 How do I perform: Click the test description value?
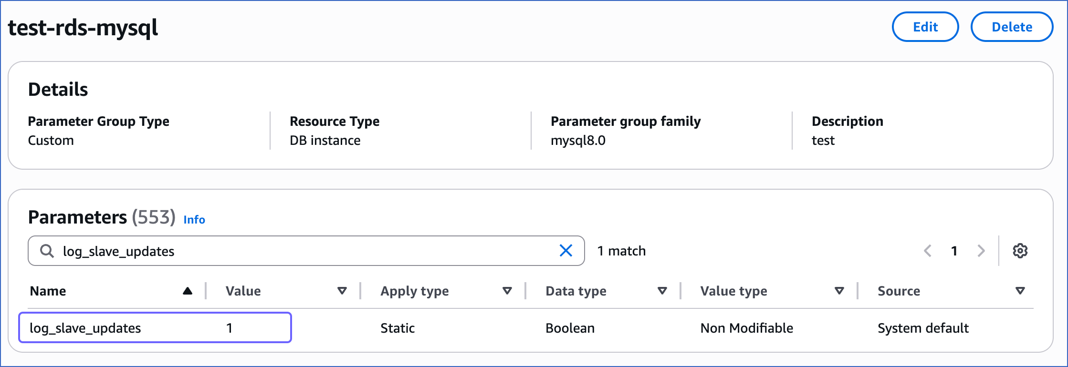point(823,141)
